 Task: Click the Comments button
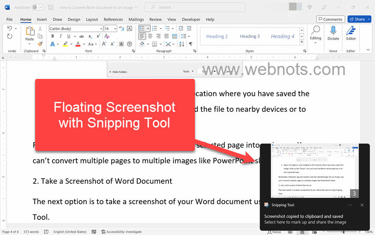click(x=330, y=19)
